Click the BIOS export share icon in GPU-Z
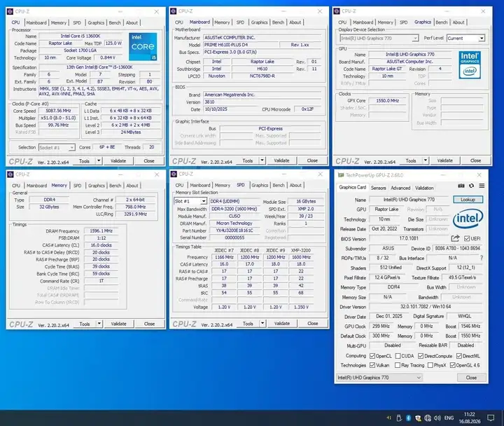 coord(455,238)
